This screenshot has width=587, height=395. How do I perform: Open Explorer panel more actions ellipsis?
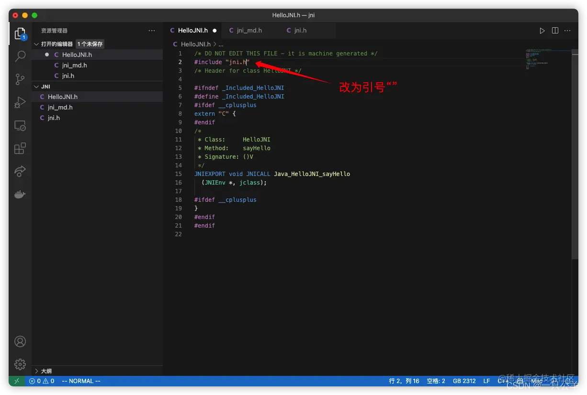(152, 31)
